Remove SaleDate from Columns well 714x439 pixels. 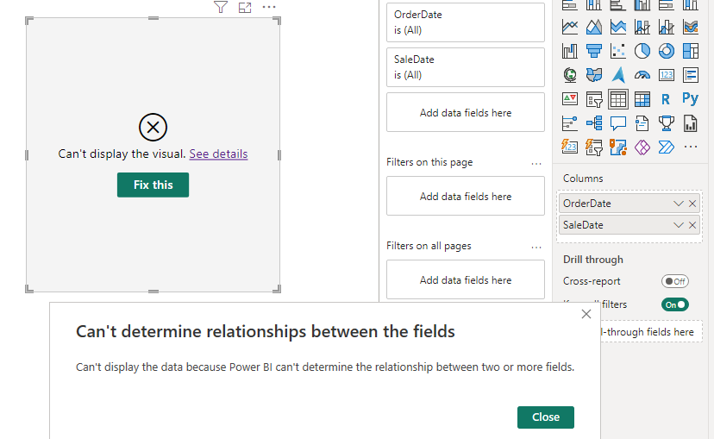pos(692,225)
